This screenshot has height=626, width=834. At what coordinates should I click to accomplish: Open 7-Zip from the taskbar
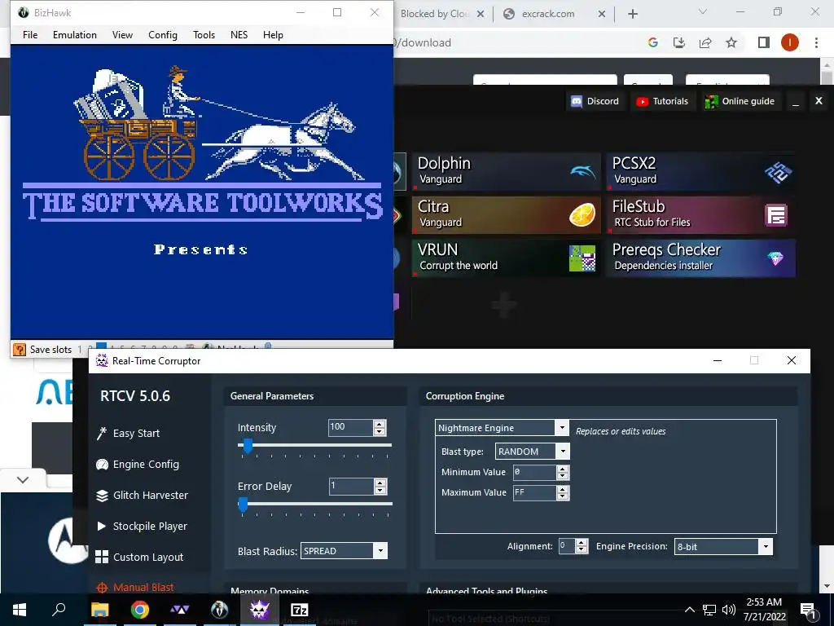point(300,610)
